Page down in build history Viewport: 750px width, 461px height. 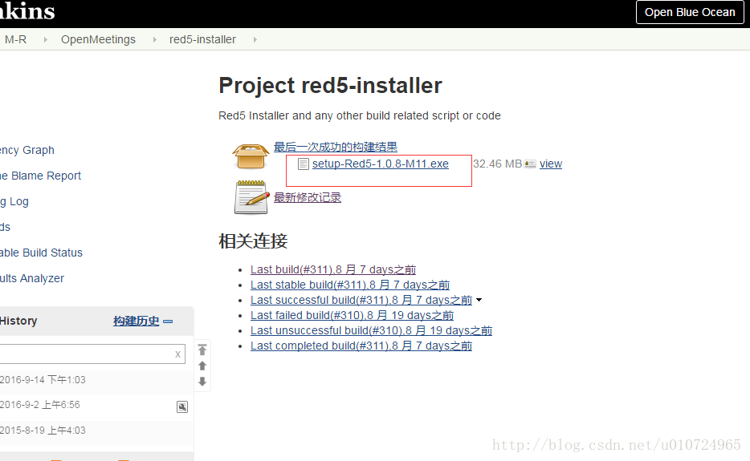202,381
